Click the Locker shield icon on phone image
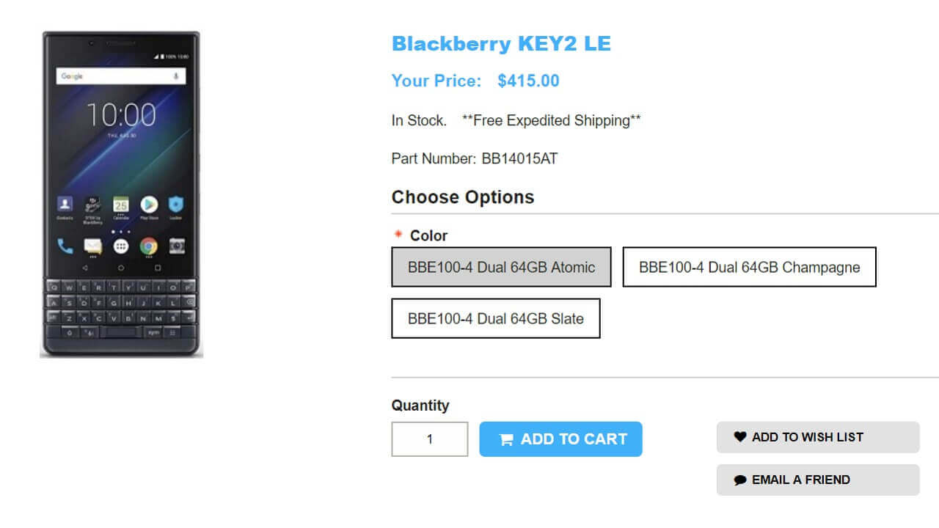This screenshot has height=528, width=939. 176,205
